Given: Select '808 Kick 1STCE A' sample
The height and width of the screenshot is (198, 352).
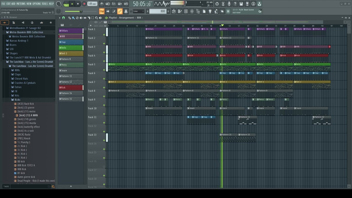Looking at the screenshot, I should click(x=26, y=165).
